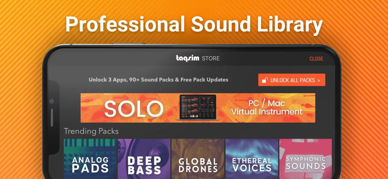
Task: Tap the Unlock All Packs button
Action: point(292,80)
